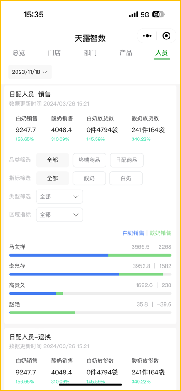Switch to the 门店 tab
The height and width of the screenshot is (391, 181).
click(x=54, y=53)
